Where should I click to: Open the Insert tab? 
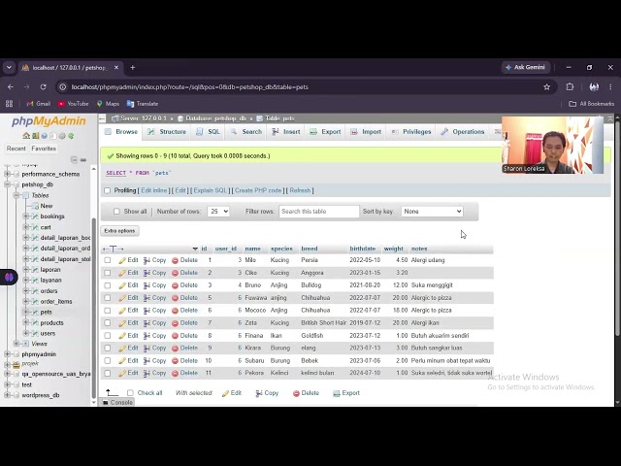coord(286,132)
